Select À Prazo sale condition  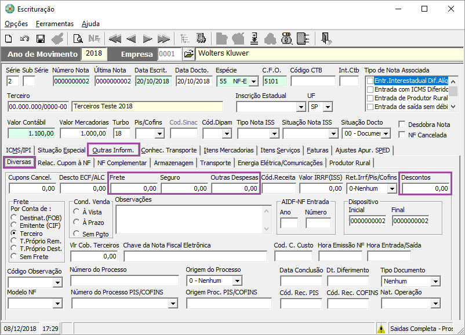pos(77,222)
